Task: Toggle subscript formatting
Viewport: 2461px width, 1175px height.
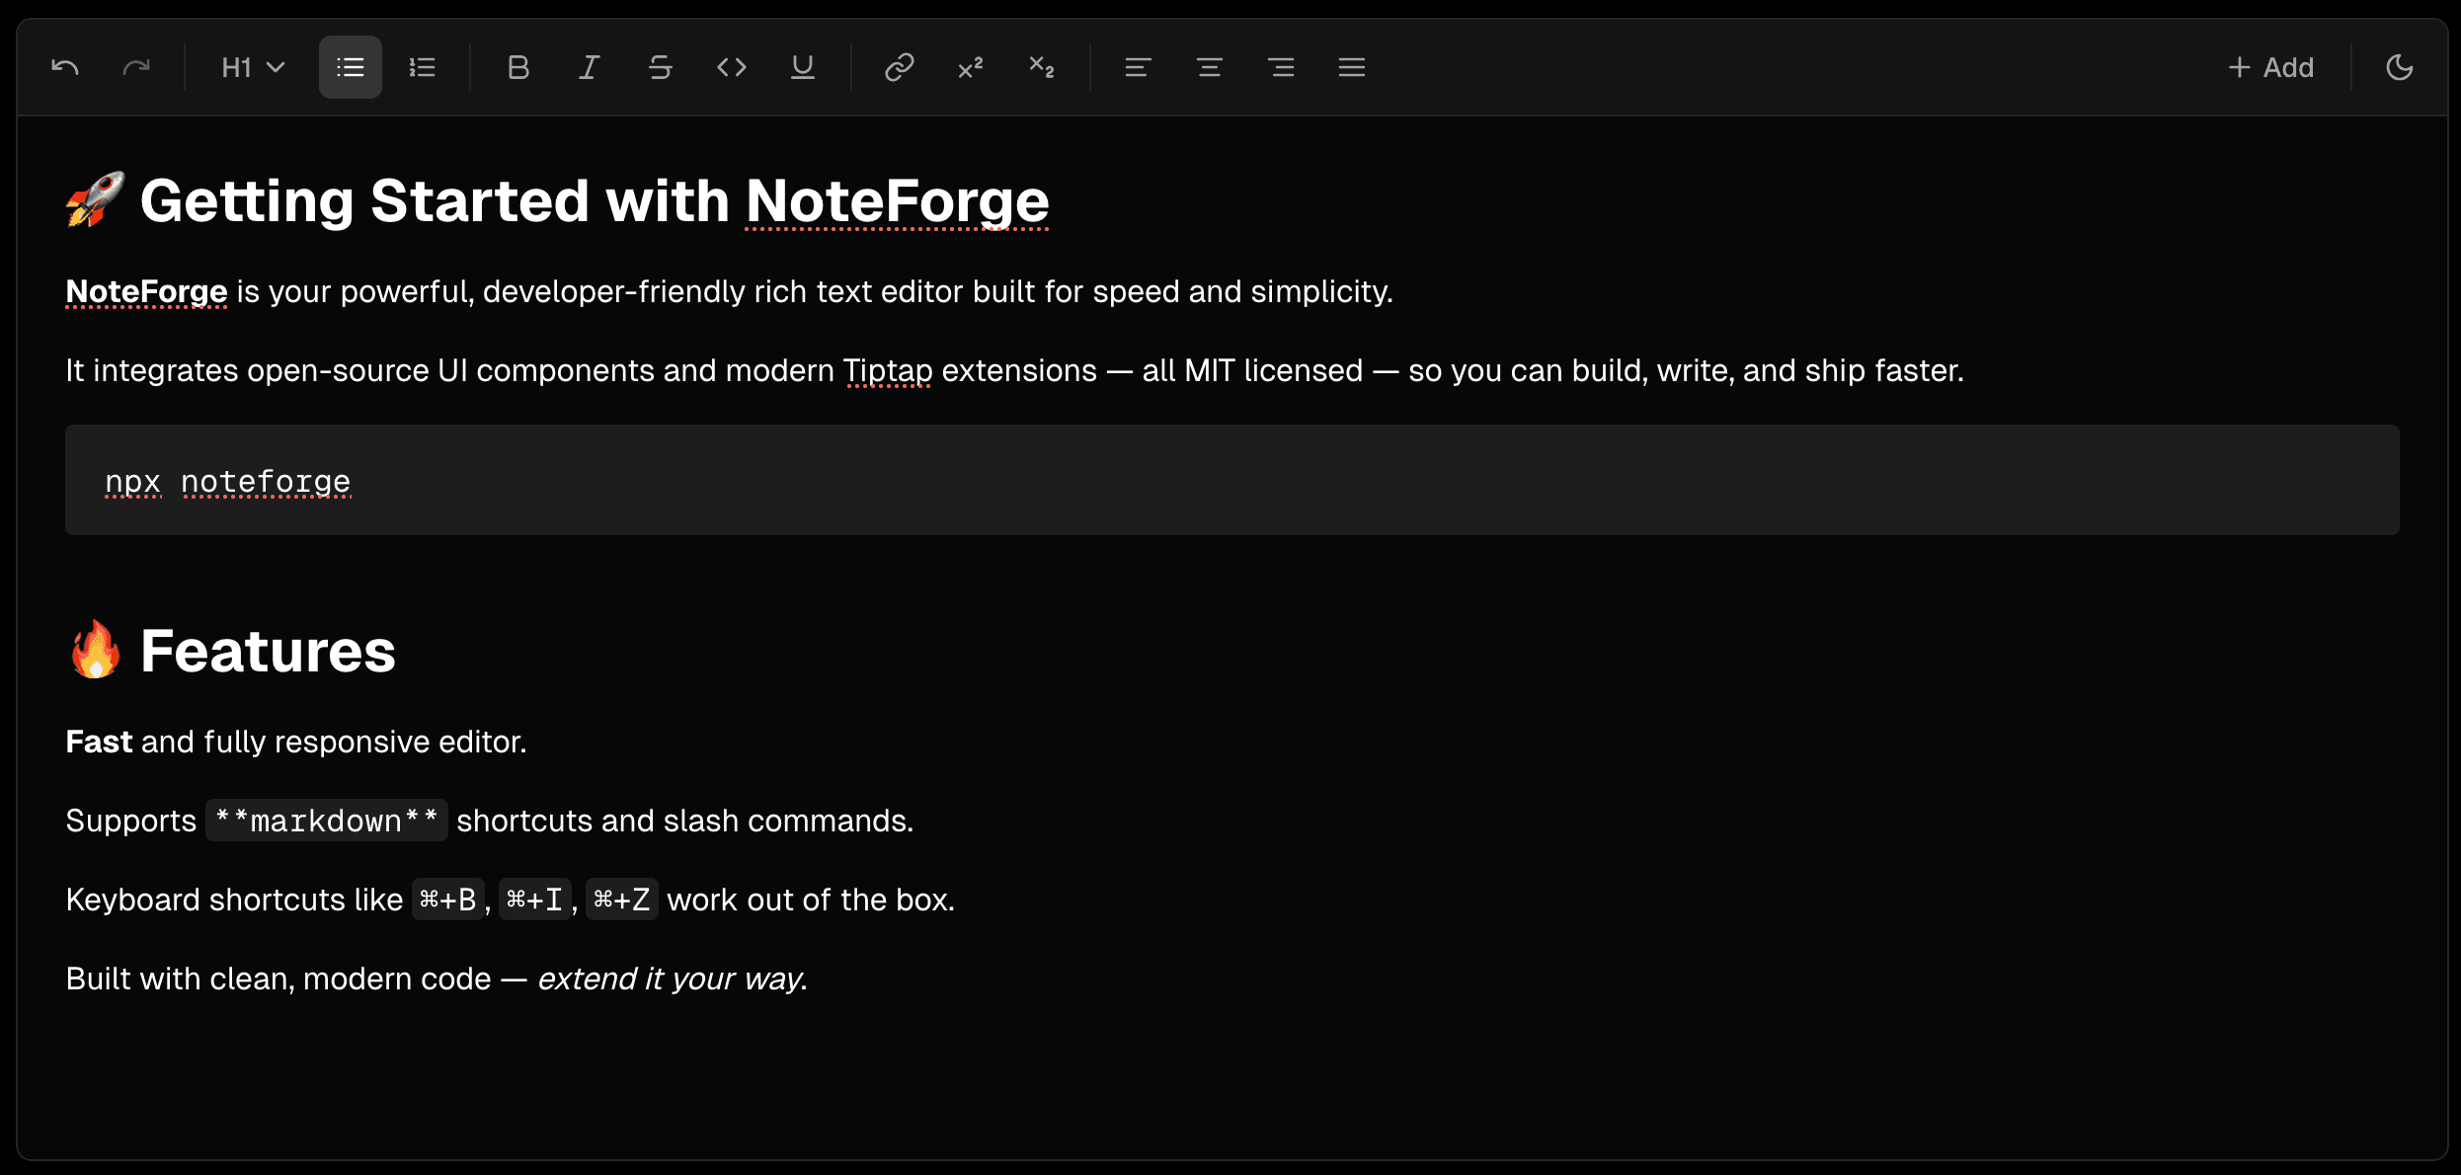Action: pyautogui.click(x=1041, y=67)
